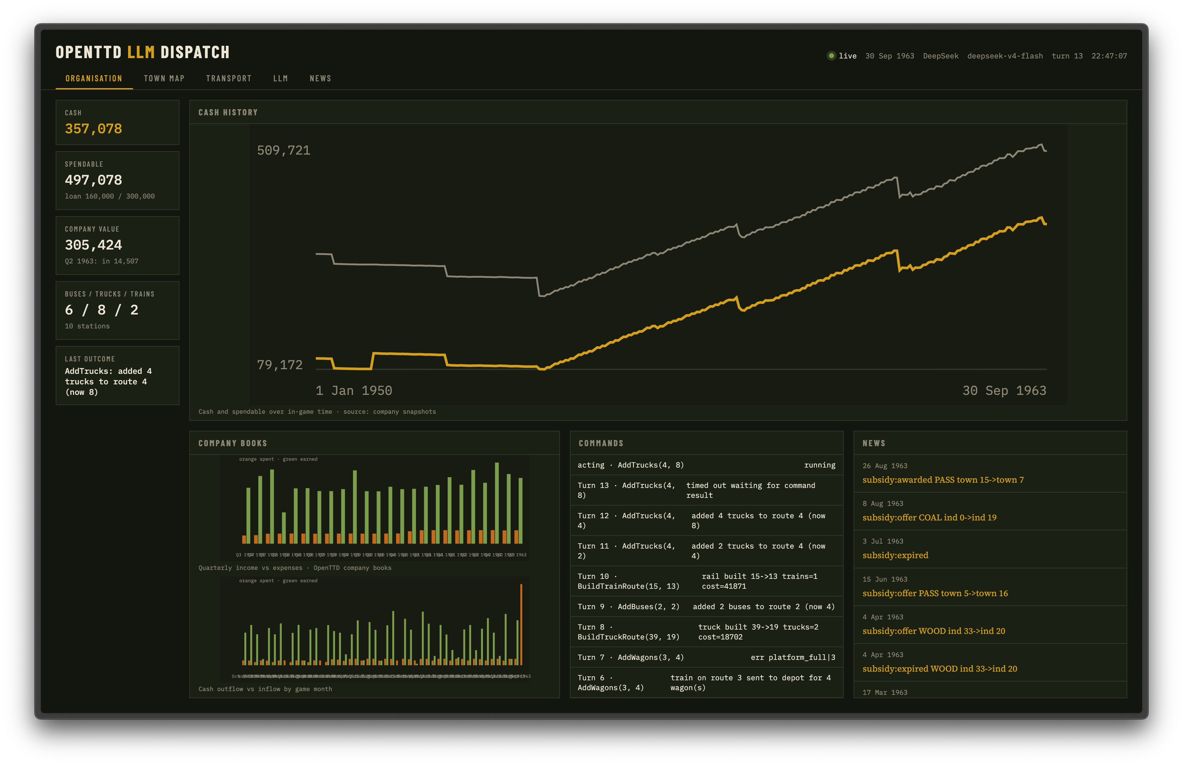Select the Turn 8 BuildTruckRoute row

(706, 632)
